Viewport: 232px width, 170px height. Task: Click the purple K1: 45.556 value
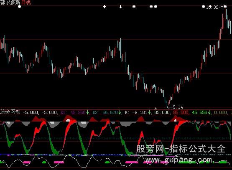[73, 112]
